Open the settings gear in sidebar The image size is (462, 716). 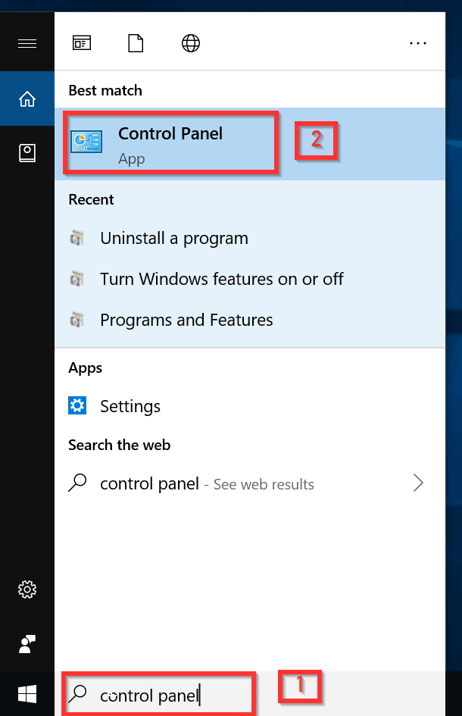[27, 589]
